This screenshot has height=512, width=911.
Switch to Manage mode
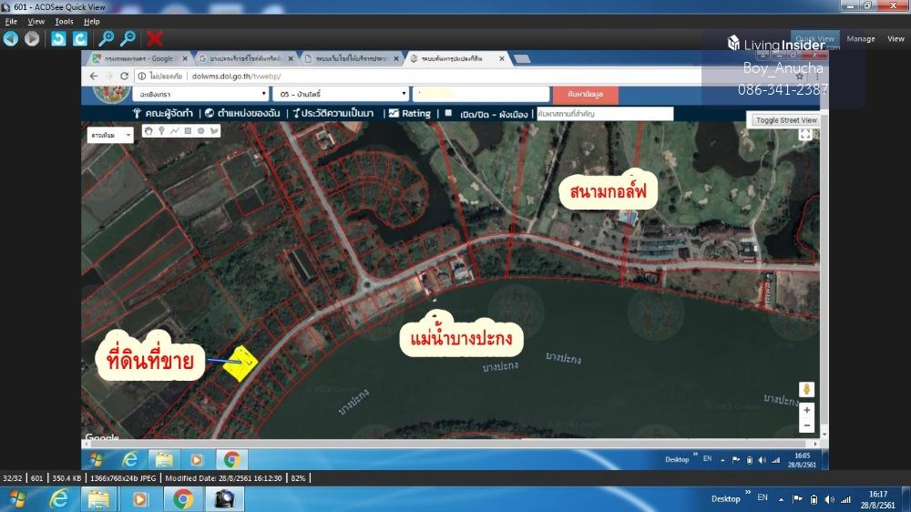pos(860,39)
